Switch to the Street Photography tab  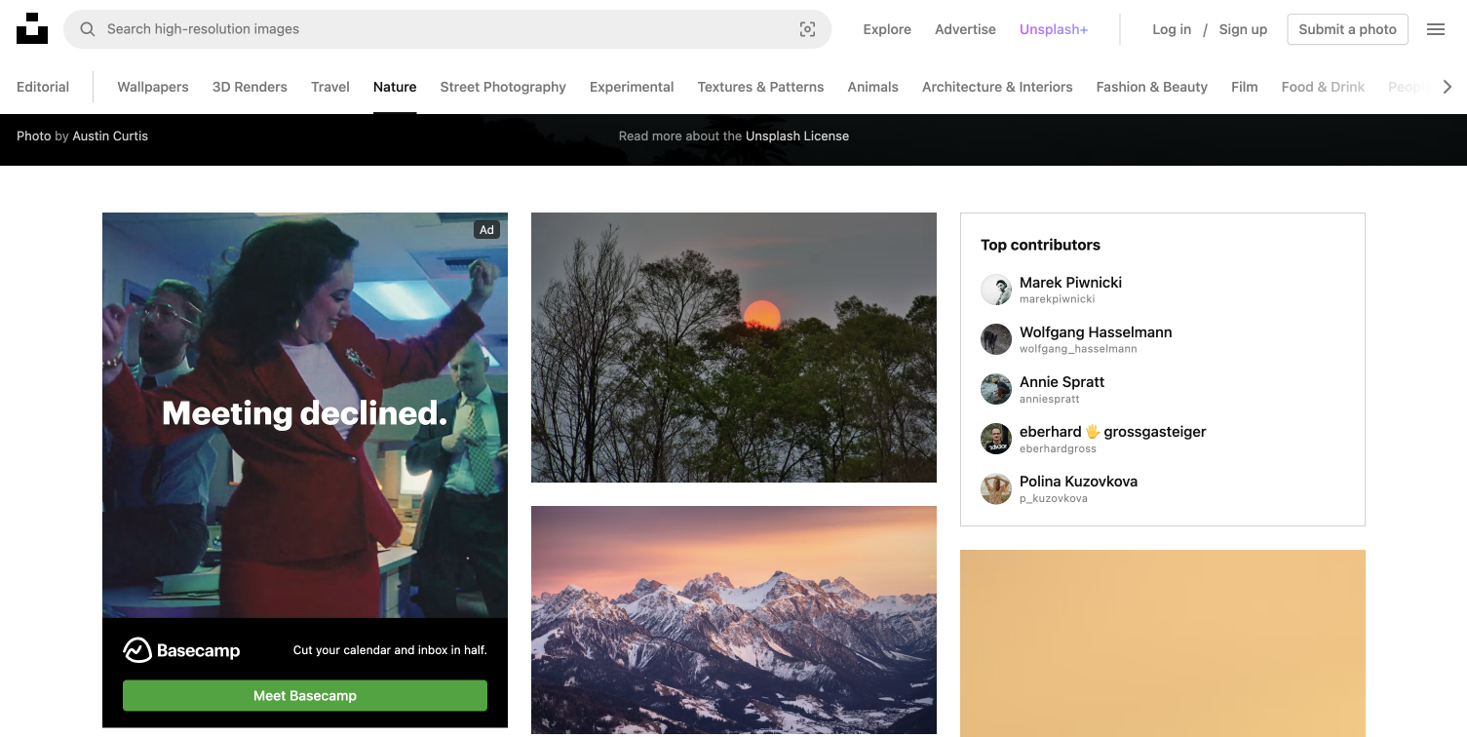pyautogui.click(x=502, y=87)
